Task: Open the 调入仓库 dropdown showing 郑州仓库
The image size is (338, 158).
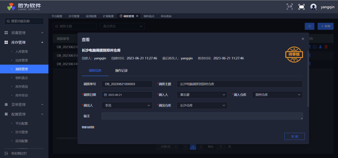Action: (277, 95)
